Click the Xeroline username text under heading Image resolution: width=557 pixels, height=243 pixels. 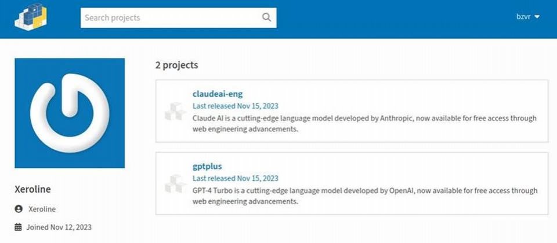42,209
